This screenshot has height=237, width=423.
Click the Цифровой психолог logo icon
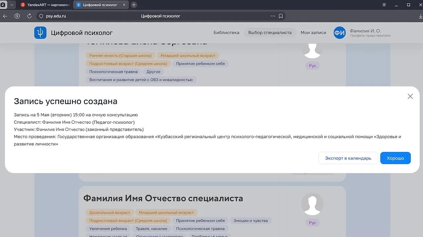click(x=40, y=33)
